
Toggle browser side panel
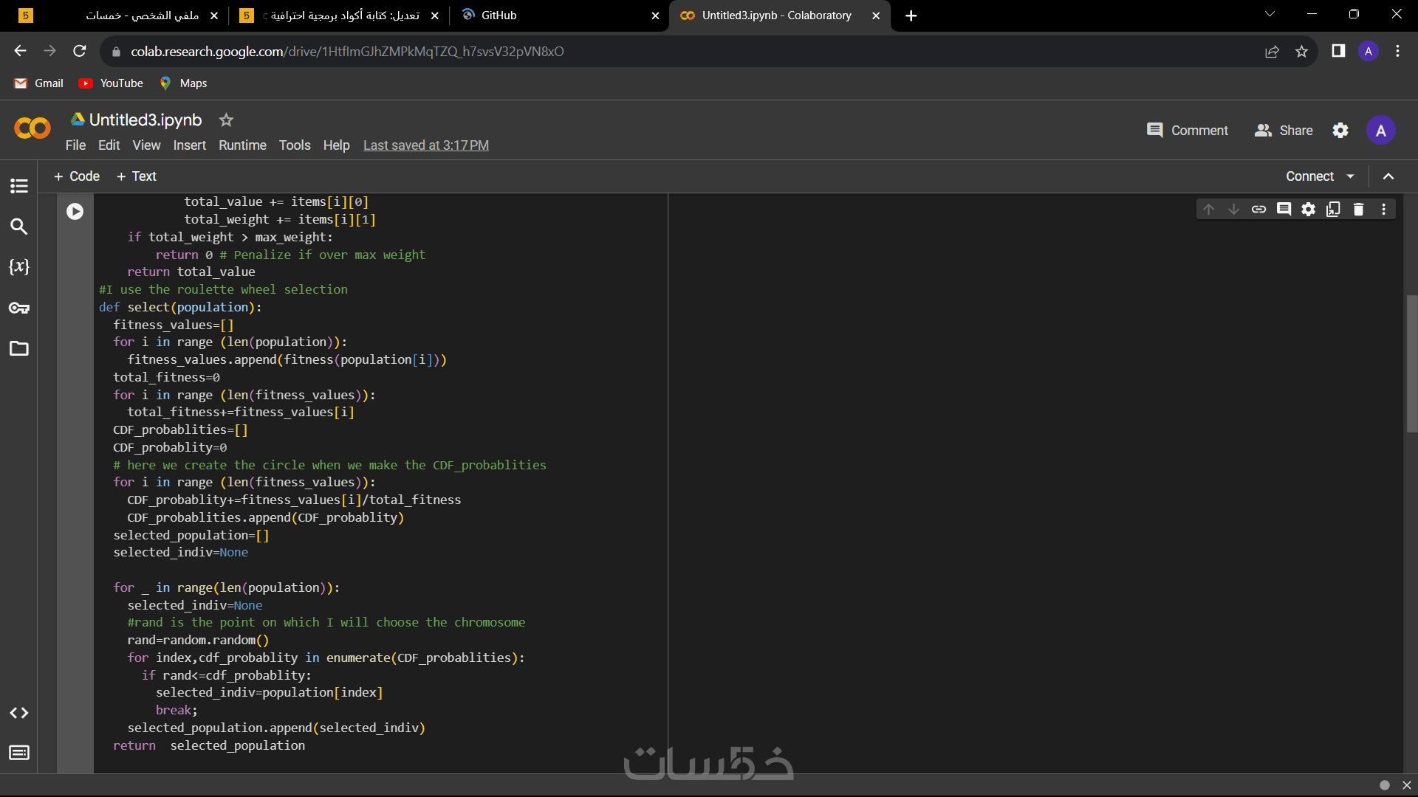(1337, 52)
